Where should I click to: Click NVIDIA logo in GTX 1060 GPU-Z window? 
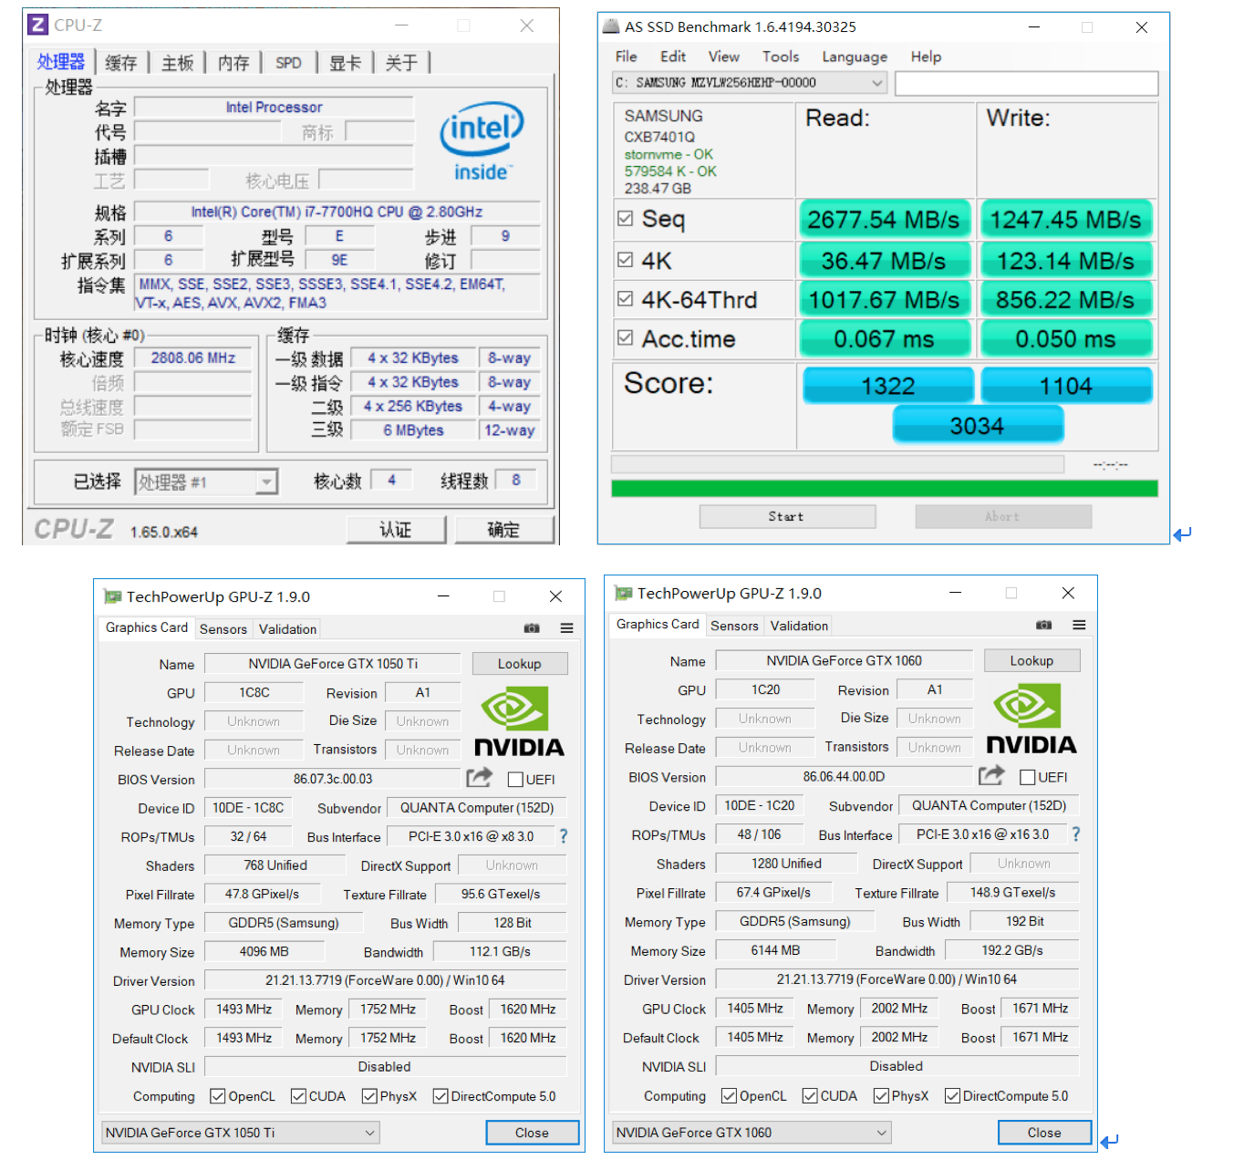[1031, 720]
